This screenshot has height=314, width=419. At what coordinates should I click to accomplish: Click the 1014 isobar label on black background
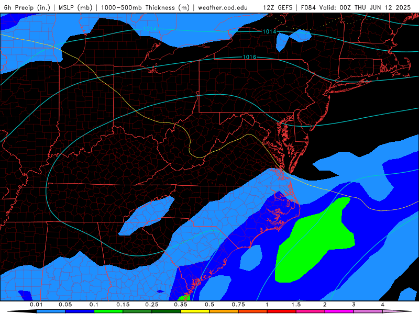269,31
